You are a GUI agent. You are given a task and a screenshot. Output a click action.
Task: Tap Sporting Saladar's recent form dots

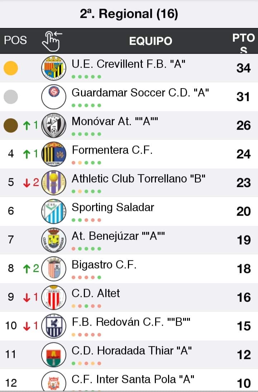[x=86, y=220]
